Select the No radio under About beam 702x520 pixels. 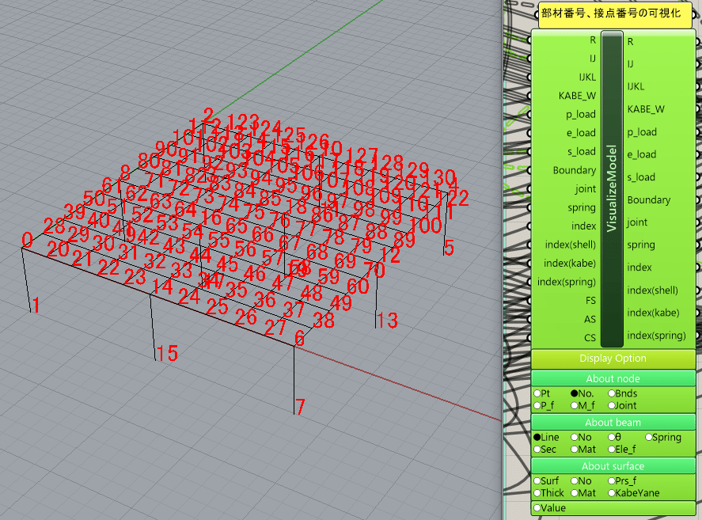(575, 437)
